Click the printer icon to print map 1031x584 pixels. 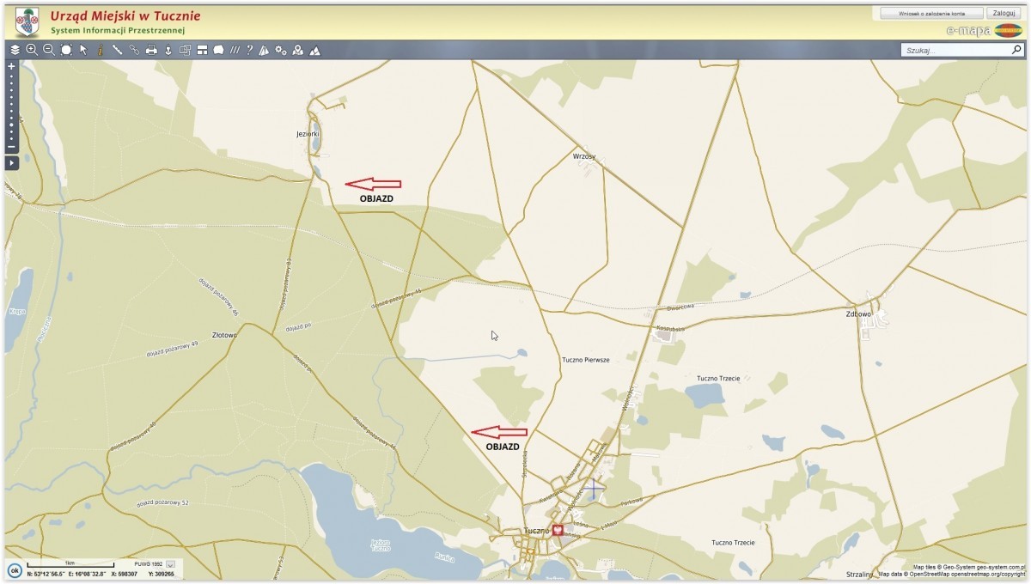click(151, 51)
